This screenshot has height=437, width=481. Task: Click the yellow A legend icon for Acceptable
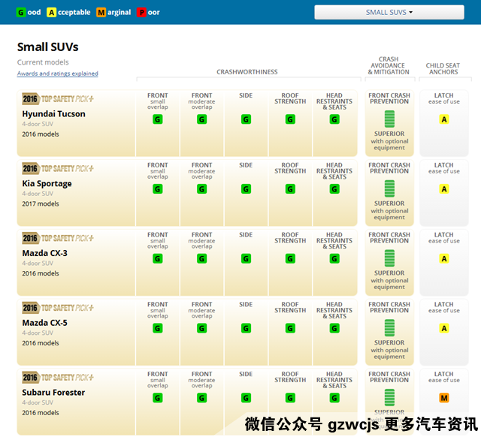click(x=51, y=12)
